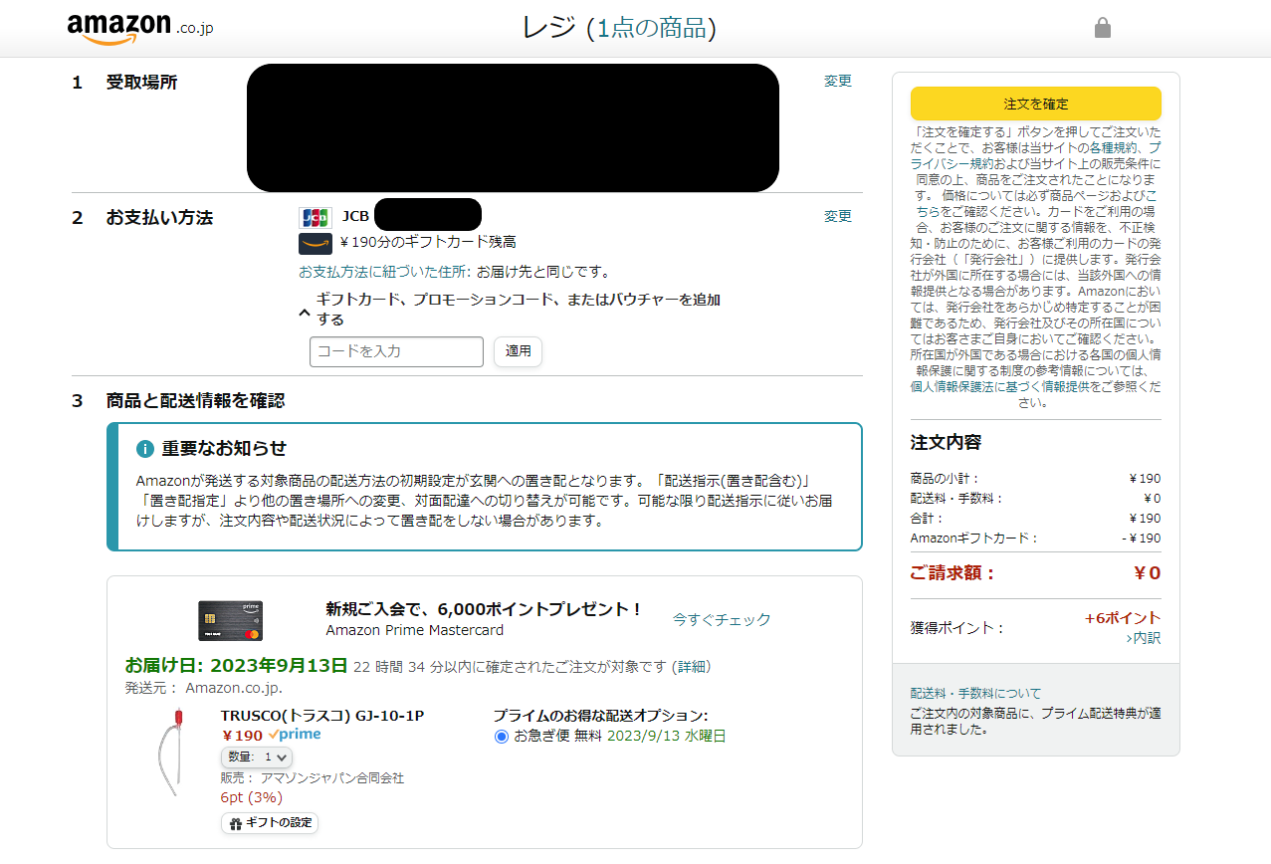This screenshot has height=864, width=1271.
Task: Click the Amazonギフトカード -¥190 line
Action: tap(1036, 539)
